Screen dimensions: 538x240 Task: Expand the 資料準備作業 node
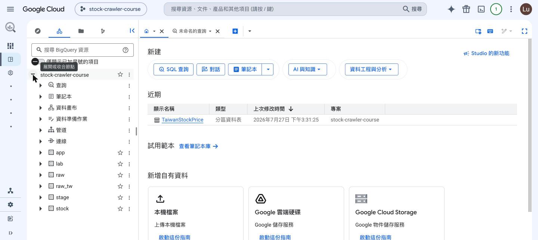coord(40,119)
